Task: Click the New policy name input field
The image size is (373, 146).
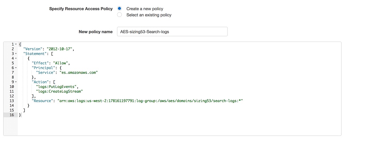Action: pyautogui.click(x=172, y=32)
